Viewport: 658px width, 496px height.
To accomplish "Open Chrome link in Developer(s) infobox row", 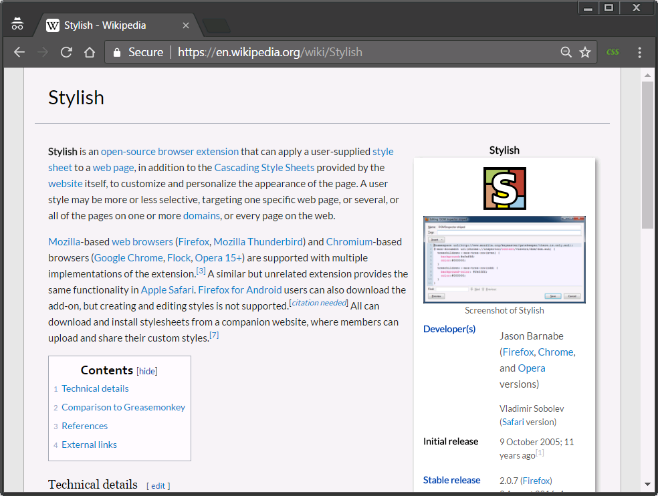I will [x=556, y=352].
